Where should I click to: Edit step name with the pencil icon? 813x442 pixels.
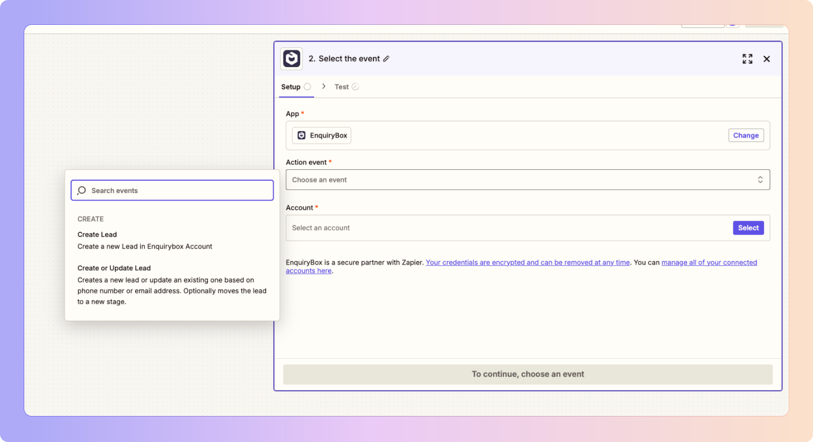pos(386,59)
